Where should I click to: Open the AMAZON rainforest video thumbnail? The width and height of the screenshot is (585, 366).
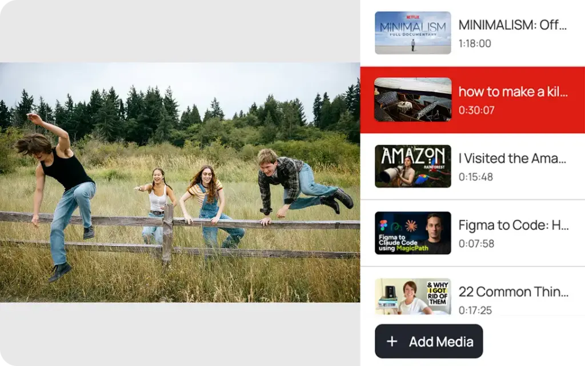[x=412, y=166]
